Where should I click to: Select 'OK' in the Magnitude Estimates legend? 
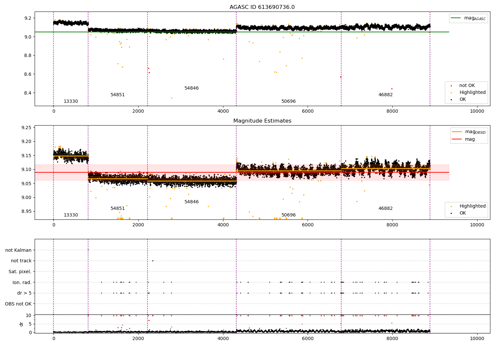[x=463, y=213]
